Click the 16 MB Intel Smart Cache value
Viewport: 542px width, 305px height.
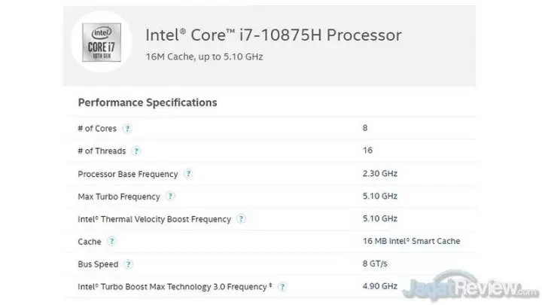410,242
